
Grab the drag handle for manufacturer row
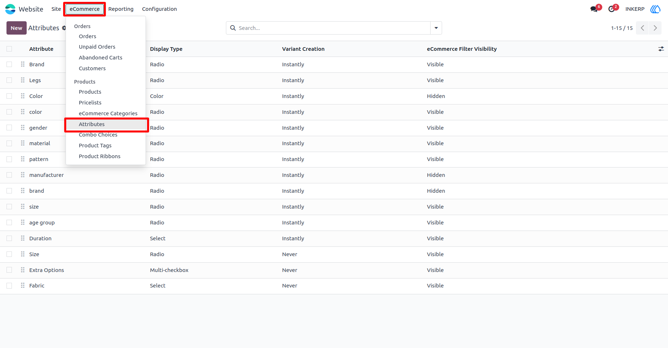[x=23, y=175]
